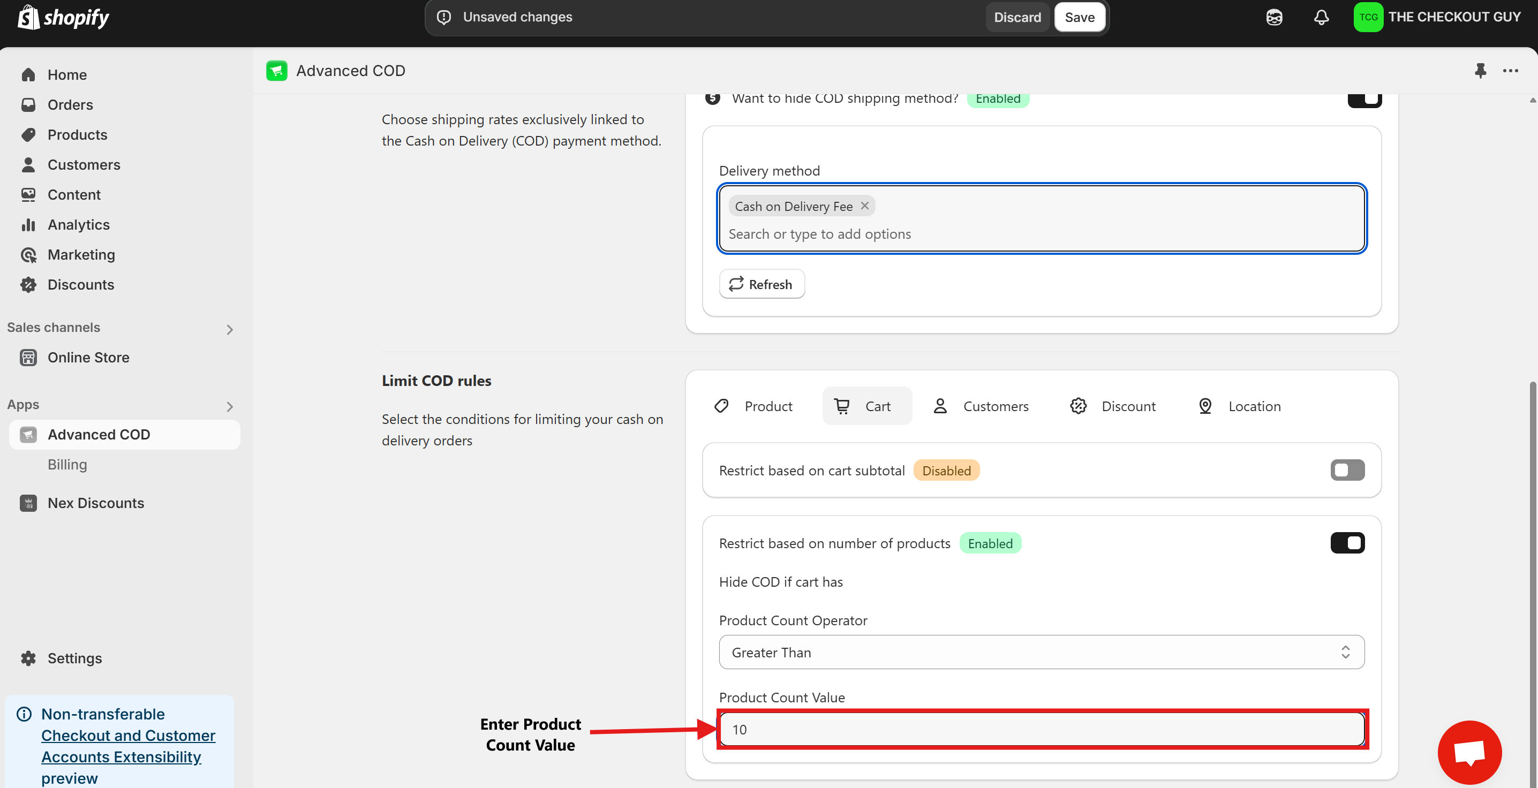Click the Shopify logo icon

coord(29,17)
